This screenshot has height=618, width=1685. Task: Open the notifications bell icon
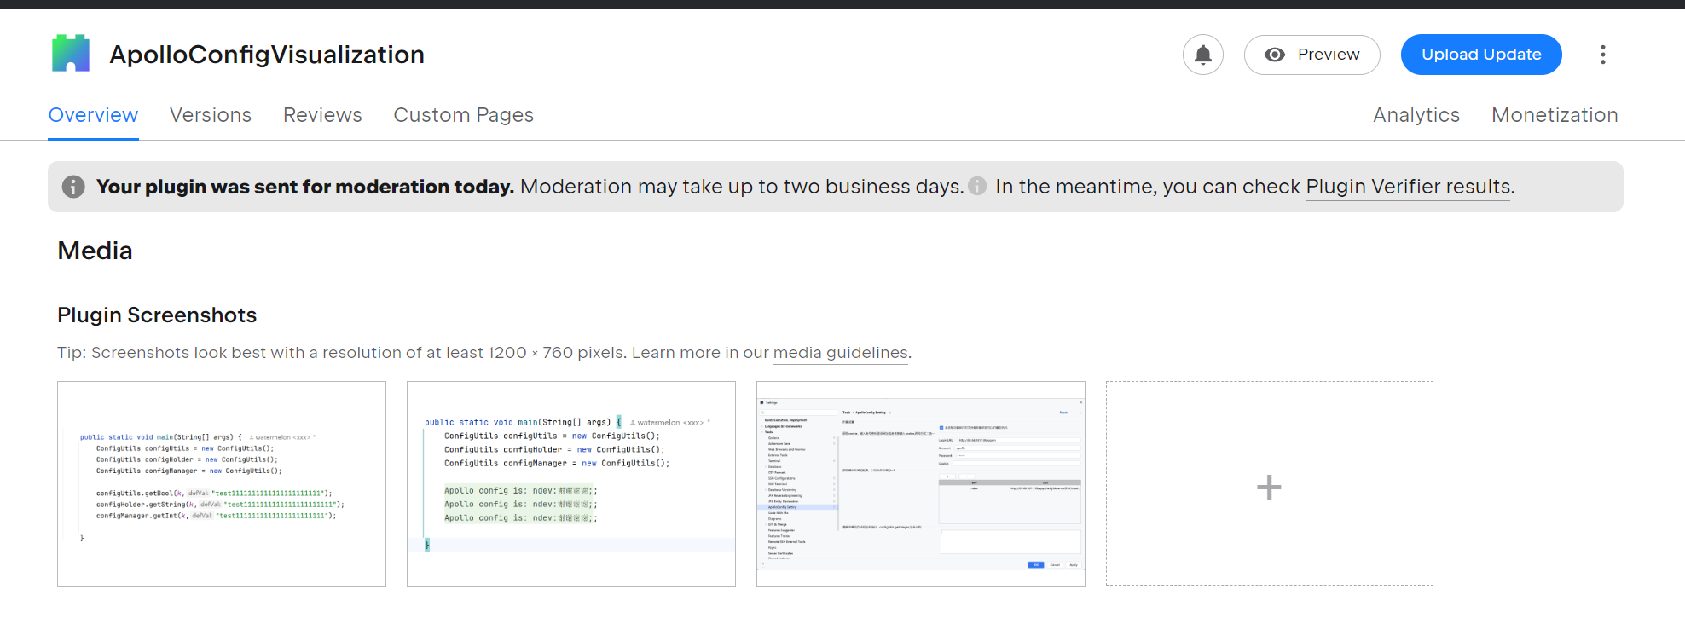click(1202, 55)
